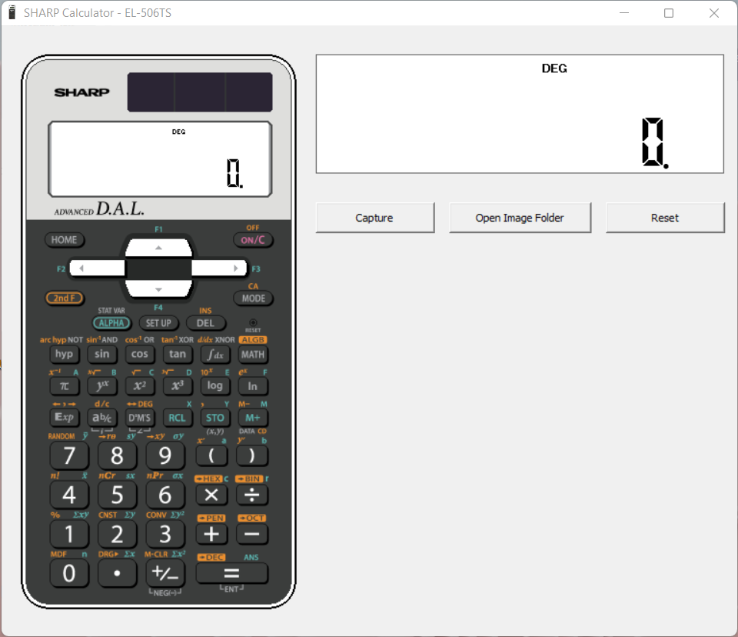Click the down arrow cursor key
This screenshot has width=738, height=637.
point(158,288)
